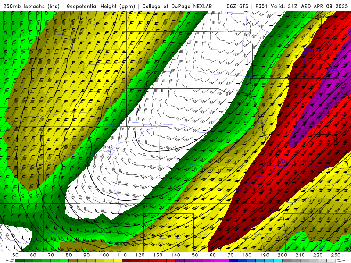
Task: Click the '230' legend value
Action: (336, 255)
